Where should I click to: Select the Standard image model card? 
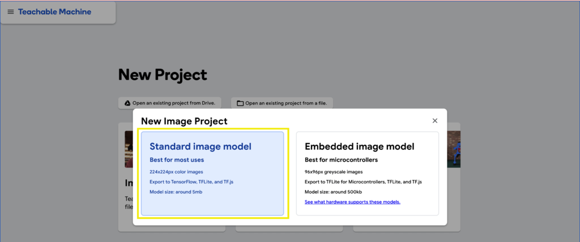pyautogui.click(x=212, y=173)
